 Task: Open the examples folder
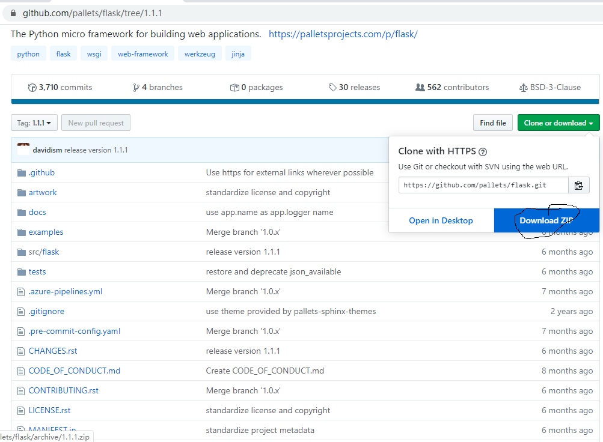[46, 232]
